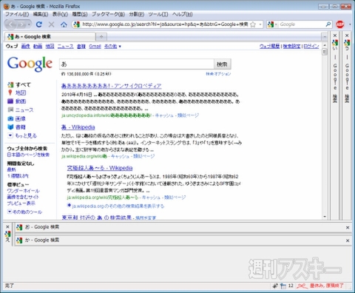The height and width of the screenshot is (293, 355).
Task: Open the ファイル menu
Action: [x=17, y=14]
